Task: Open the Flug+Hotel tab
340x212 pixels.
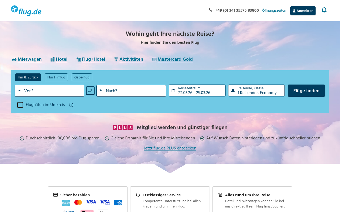Action: 93,59
